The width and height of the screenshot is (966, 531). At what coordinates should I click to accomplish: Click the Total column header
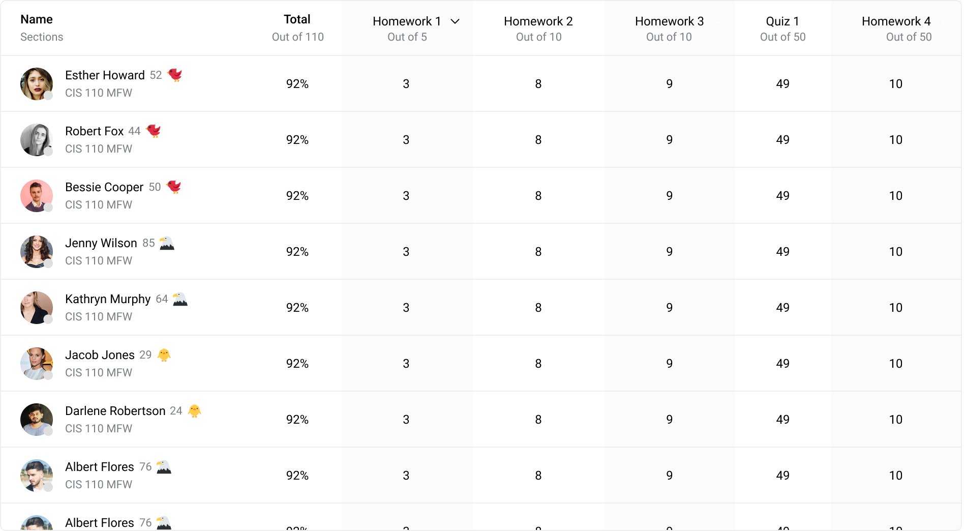(x=297, y=19)
